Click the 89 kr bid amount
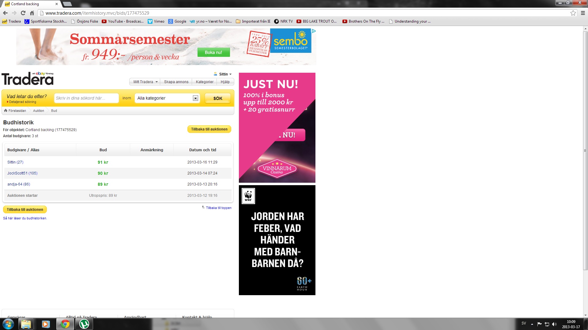 [x=103, y=184]
